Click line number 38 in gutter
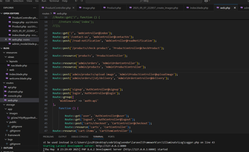This screenshot has width=249, height=152. (46, 97)
